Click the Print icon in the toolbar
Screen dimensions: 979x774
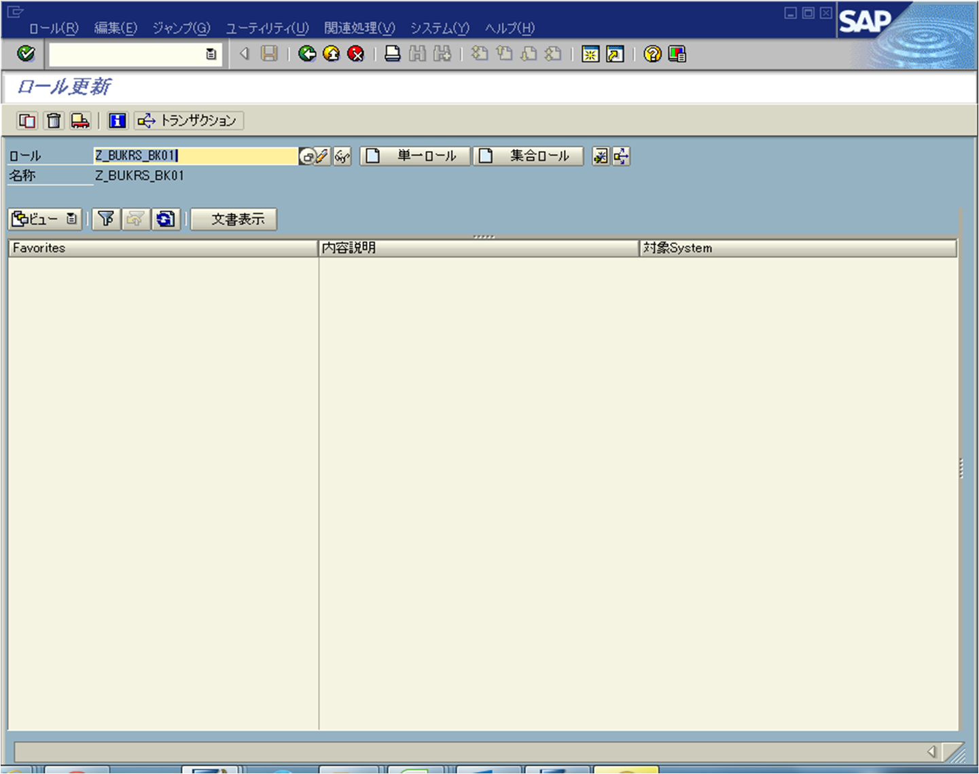click(x=392, y=54)
